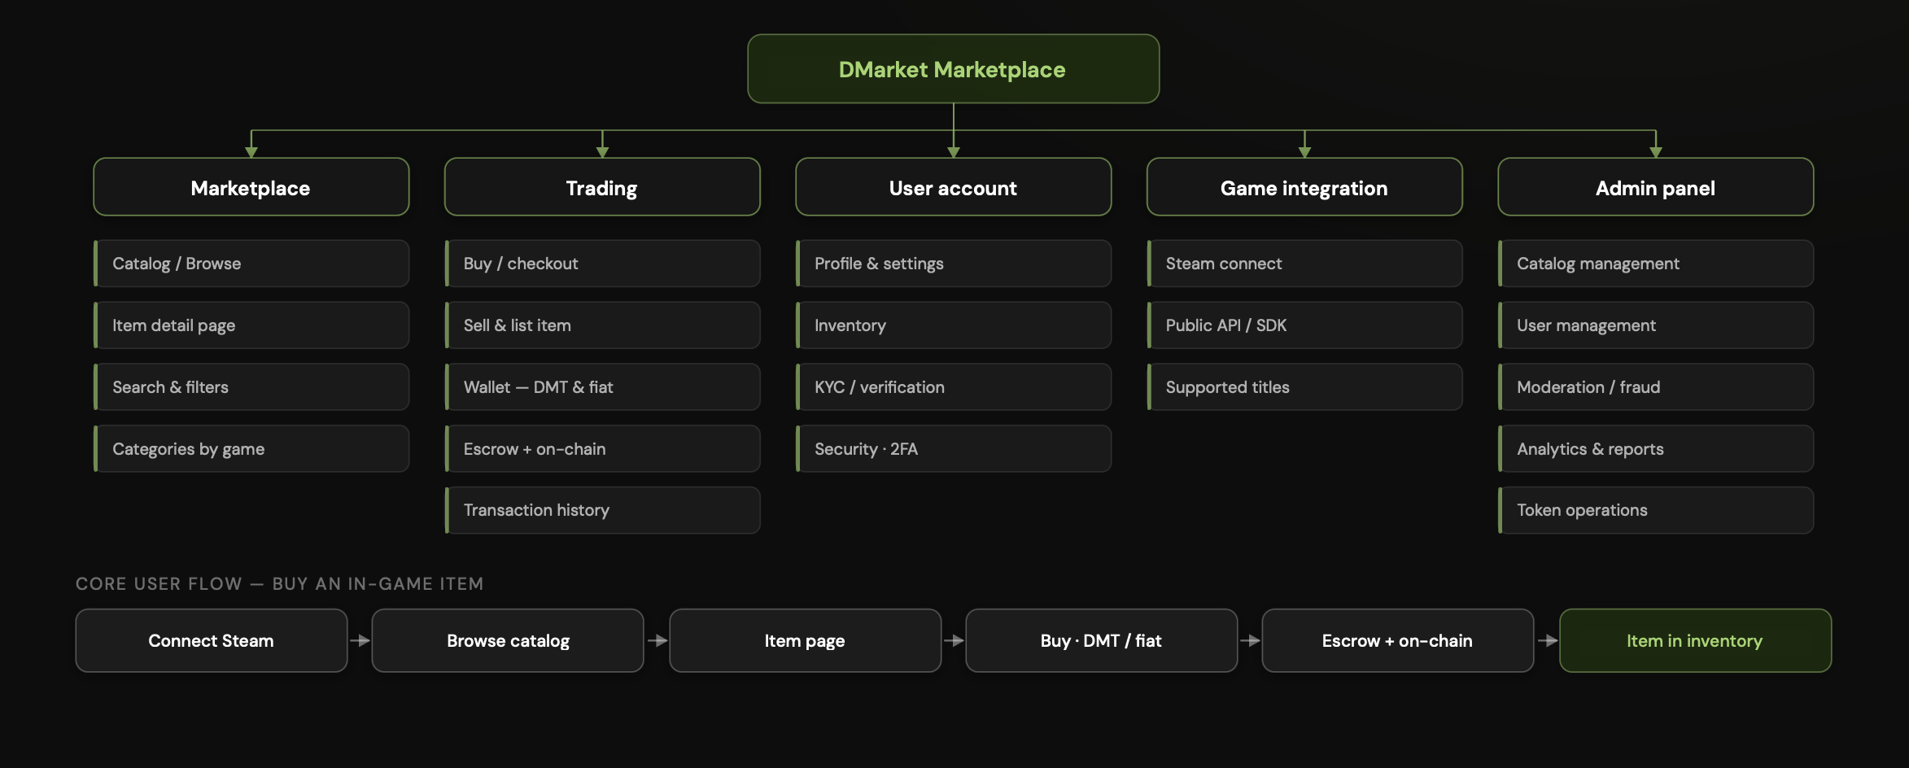This screenshot has height=768, width=1909.
Task: Open the Admin panel header box
Action: point(1656,187)
